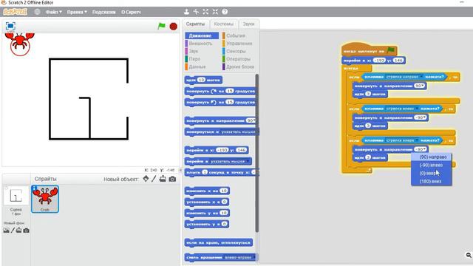This screenshot has width=473, height=266.
Task: Select the Crab sprite thumbnail
Action: [45, 199]
